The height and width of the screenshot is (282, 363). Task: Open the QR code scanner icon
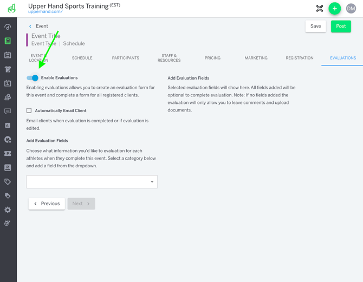click(x=320, y=9)
